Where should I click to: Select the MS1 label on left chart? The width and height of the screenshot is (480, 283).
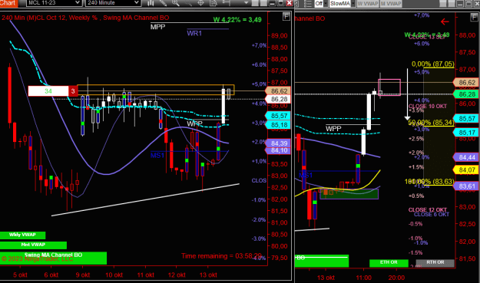pyautogui.click(x=157, y=156)
